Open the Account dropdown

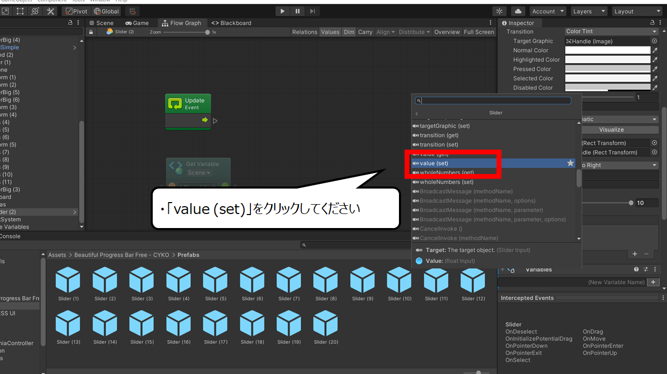pos(548,11)
